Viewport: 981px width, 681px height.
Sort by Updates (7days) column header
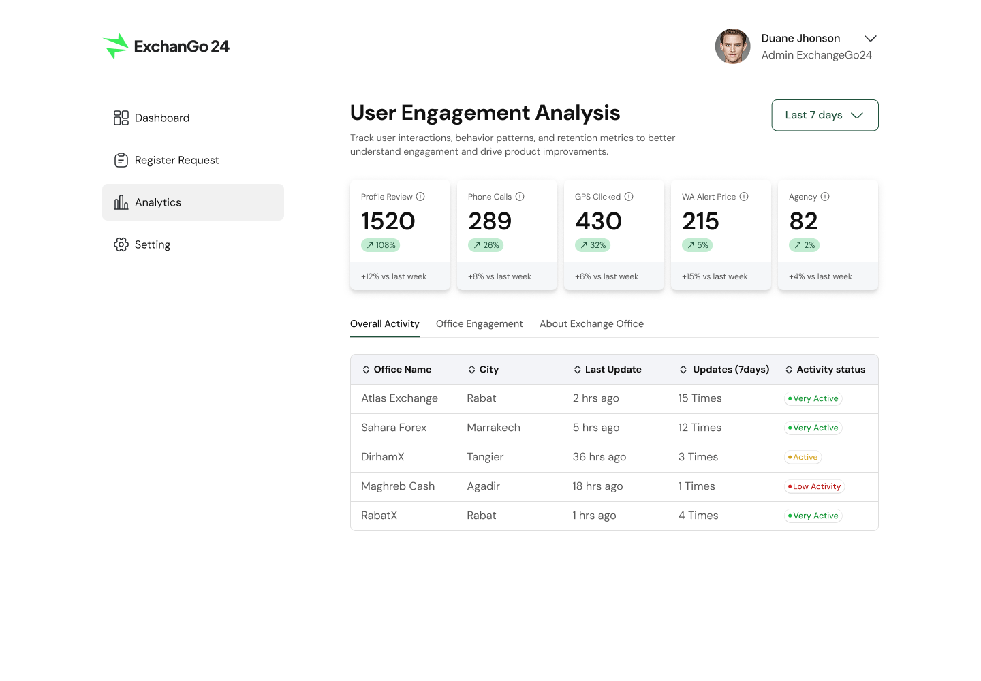724,370
